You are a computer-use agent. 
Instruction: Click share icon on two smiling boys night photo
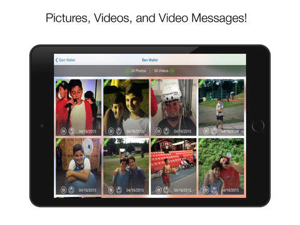pyautogui.click(x=119, y=131)
